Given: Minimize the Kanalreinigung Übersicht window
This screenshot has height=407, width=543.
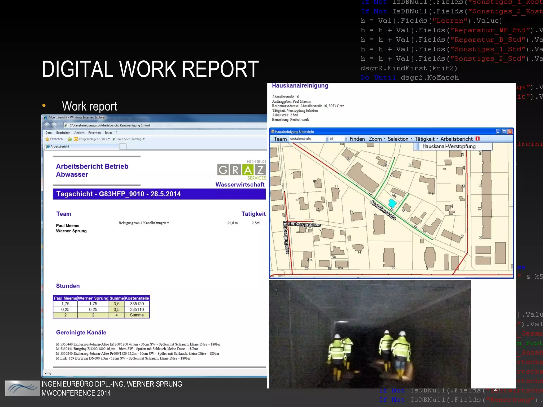Looking at the screenshot, I should point(498,131).
